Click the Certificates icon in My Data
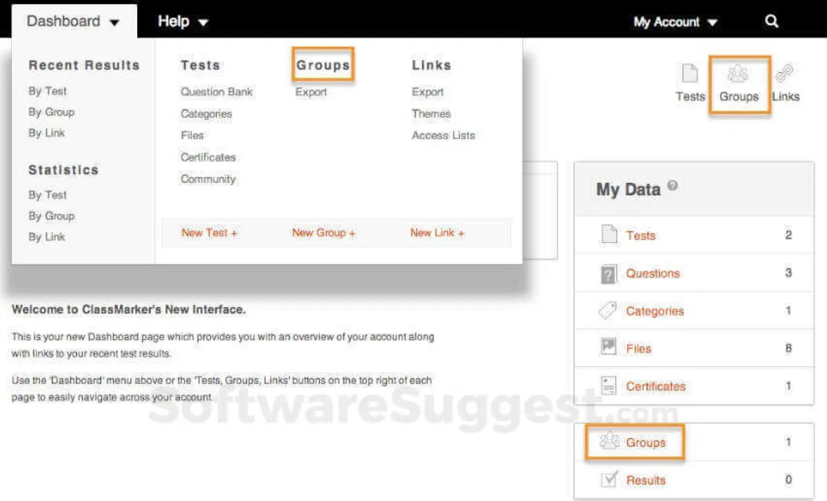This screenshot has width=827, height=501. pyautogui.click(x=609, y=385)
